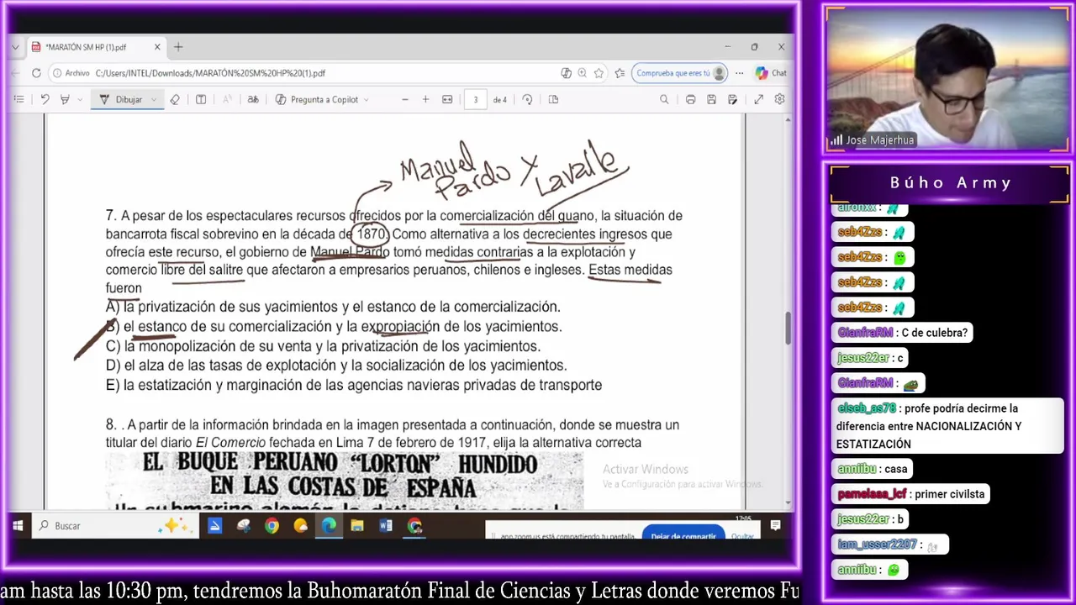Open PDF search magnifier
Viewport: 1076px width, 605px height.
point(664,99)
